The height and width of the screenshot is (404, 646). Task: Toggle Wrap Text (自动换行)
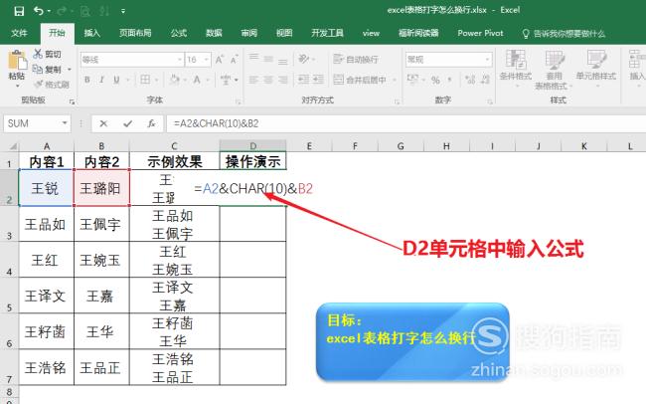[x=356, y=59]
